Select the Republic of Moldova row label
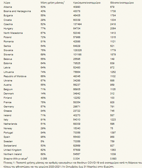The width and height of the screenshot is (142, 168). click(x=15, y=76)
